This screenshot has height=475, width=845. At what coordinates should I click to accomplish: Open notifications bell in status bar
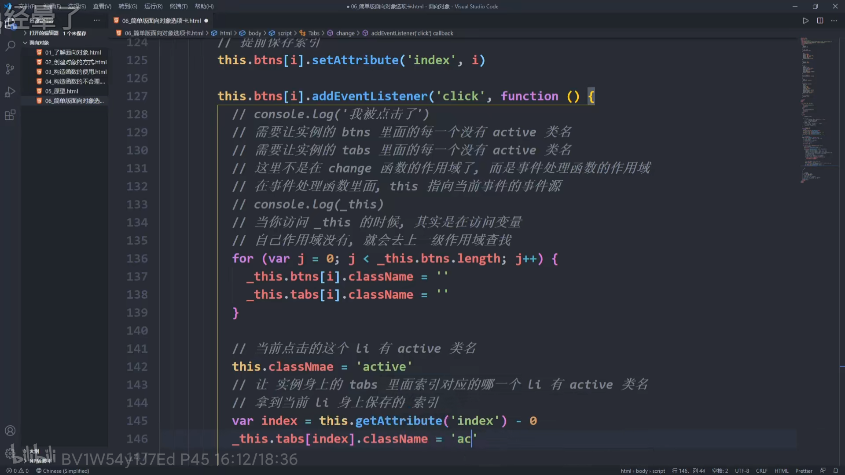coord(836,471)
